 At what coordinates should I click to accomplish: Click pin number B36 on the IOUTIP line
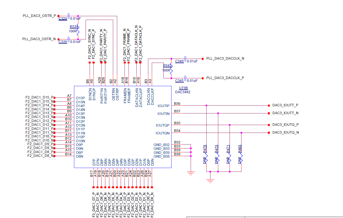click(177, 104)
